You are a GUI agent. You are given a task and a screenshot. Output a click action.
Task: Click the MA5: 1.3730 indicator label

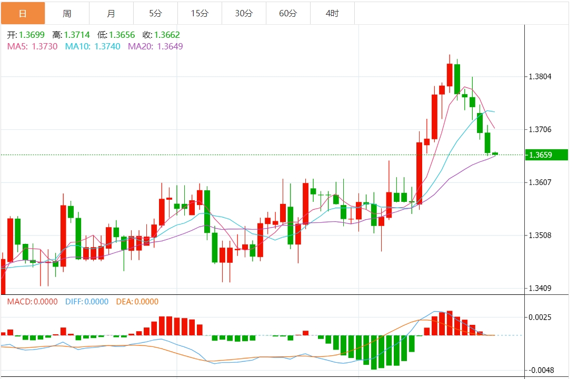33,46
